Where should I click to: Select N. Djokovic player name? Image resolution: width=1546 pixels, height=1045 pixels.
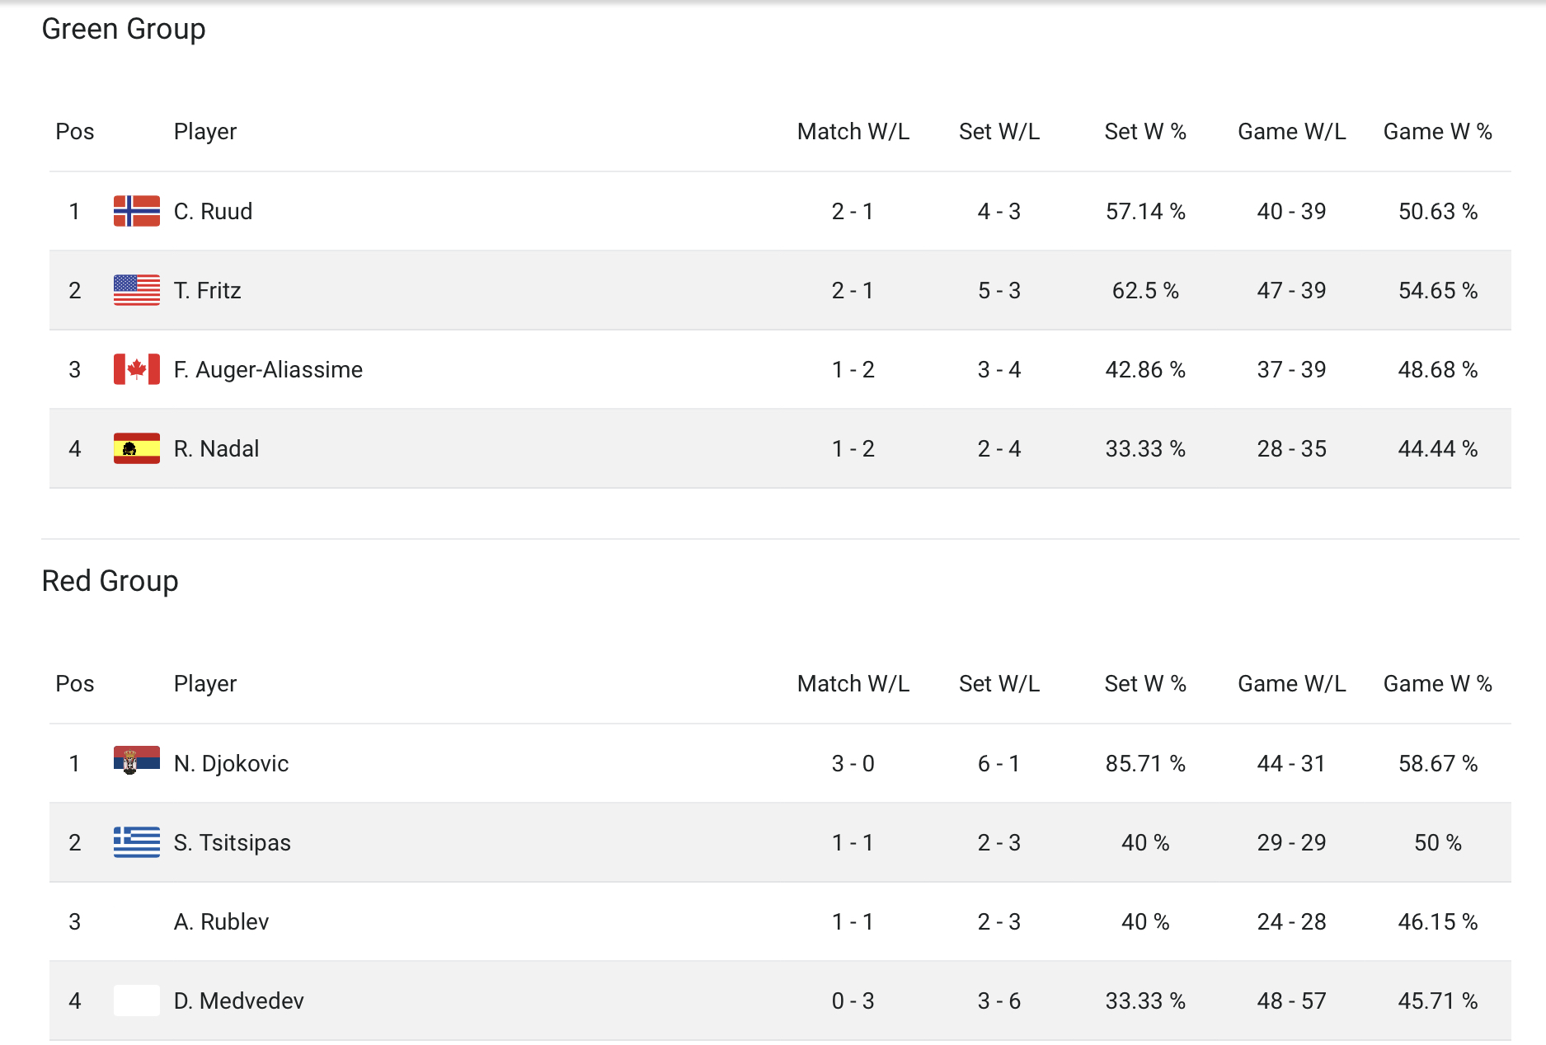pos(231,764)
